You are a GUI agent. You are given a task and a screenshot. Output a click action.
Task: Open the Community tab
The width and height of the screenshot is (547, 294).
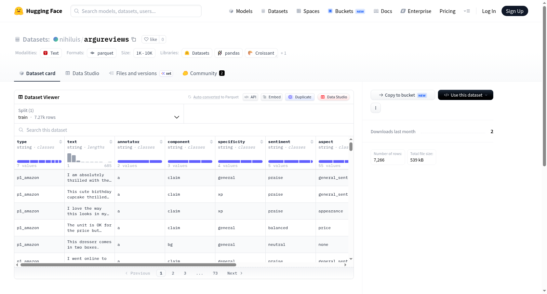[203, 73]
